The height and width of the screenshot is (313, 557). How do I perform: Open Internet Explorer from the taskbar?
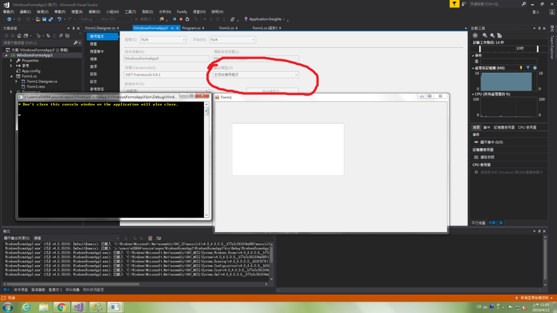tap(26, 307)
